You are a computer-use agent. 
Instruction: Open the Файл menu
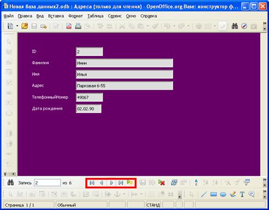pyautogui.click(x=9, y=16)
